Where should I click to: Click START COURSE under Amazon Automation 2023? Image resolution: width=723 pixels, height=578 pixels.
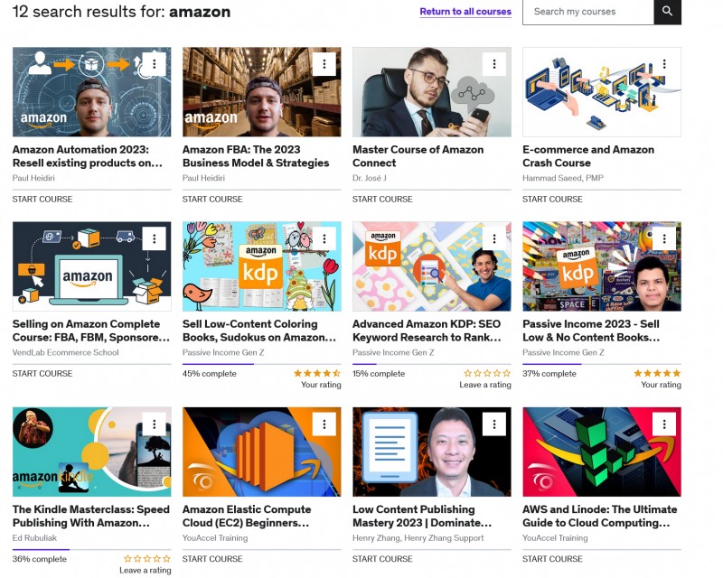coord(42,199)
